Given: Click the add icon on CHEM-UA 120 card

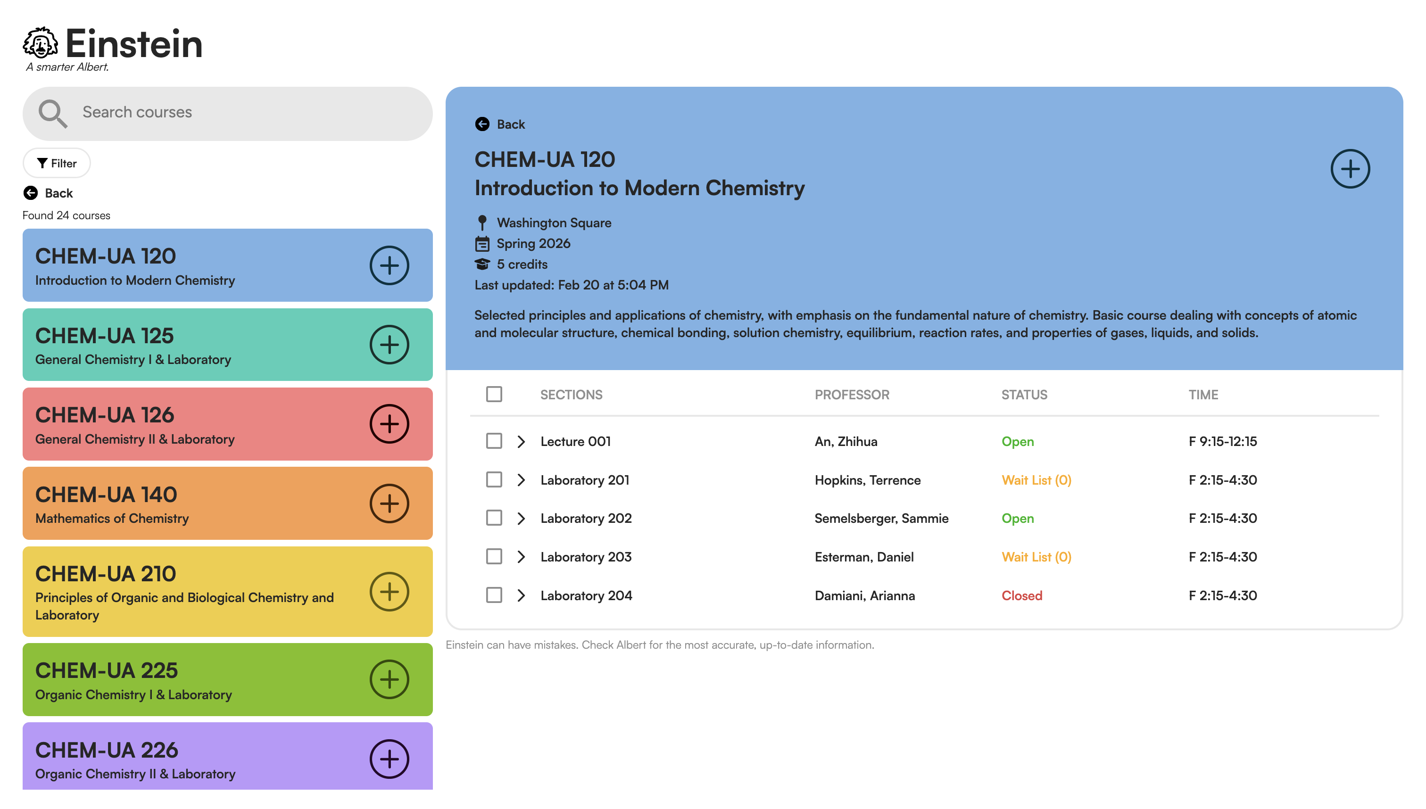Looking at the screenshot, I should [389, 265].
